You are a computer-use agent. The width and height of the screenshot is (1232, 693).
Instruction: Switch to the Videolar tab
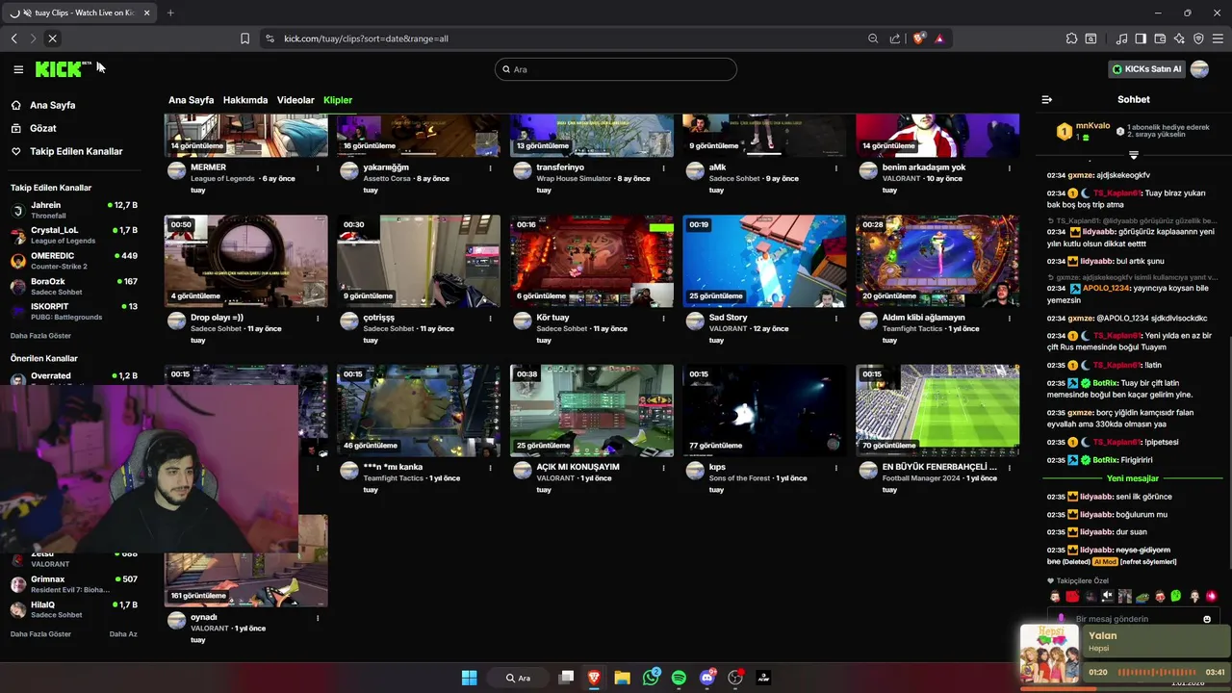[295, 100]
